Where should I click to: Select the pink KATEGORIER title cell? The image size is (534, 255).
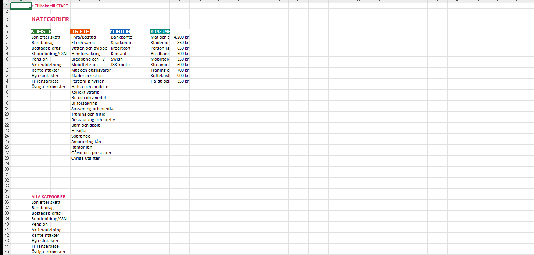[x=50, y=19]
